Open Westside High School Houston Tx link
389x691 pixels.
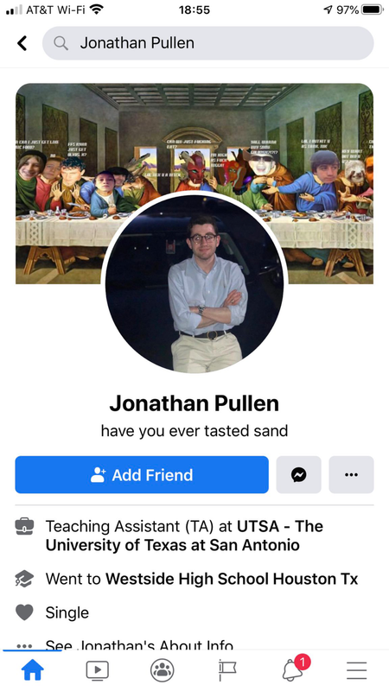pyautogui.click(x=232, y=579)
